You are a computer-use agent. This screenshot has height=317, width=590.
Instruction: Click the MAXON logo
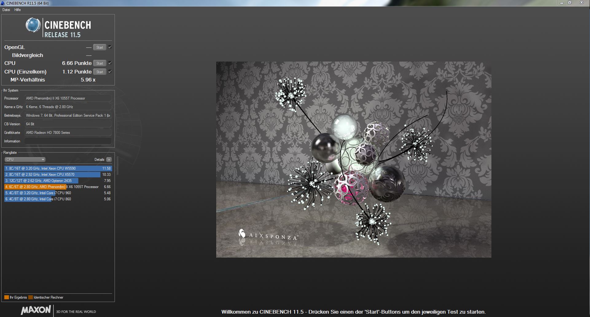tap(36, 310)
